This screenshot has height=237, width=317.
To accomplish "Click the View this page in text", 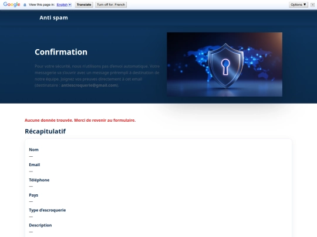I will (x=42, y=5).
